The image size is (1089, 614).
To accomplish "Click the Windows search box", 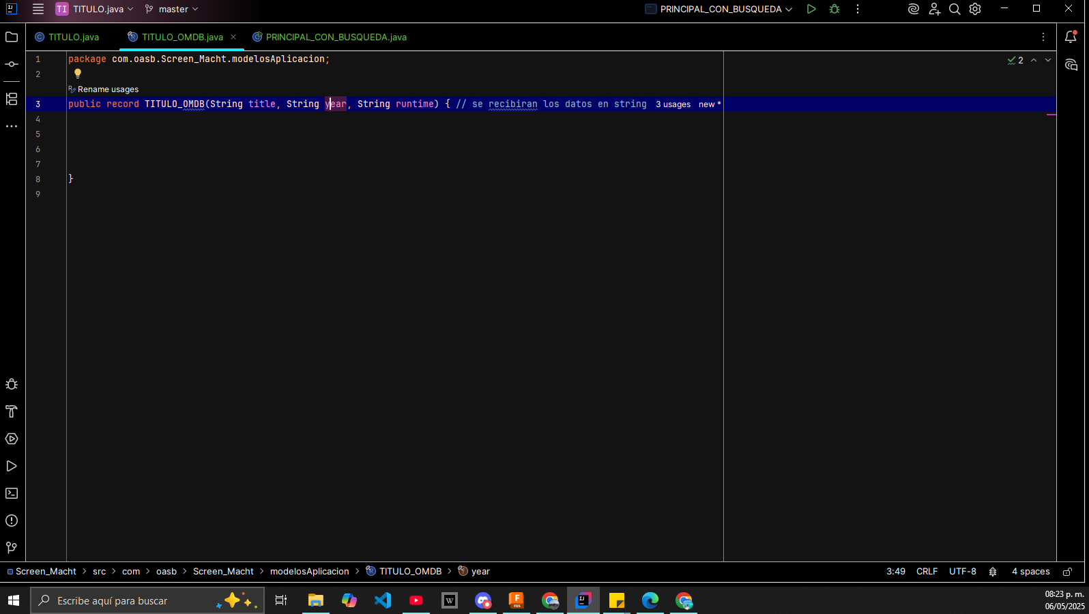I will point(147,600).
